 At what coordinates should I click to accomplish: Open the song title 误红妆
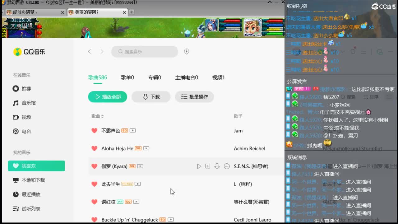(x=109, y=202)
